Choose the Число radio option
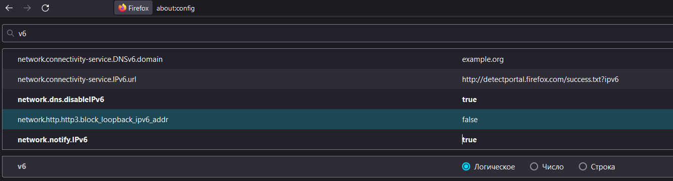 click(x=534, y=166)
